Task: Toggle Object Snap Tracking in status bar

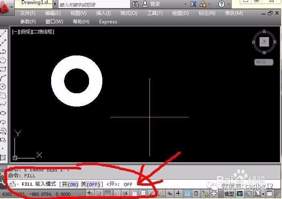Action: pos(152,193)
